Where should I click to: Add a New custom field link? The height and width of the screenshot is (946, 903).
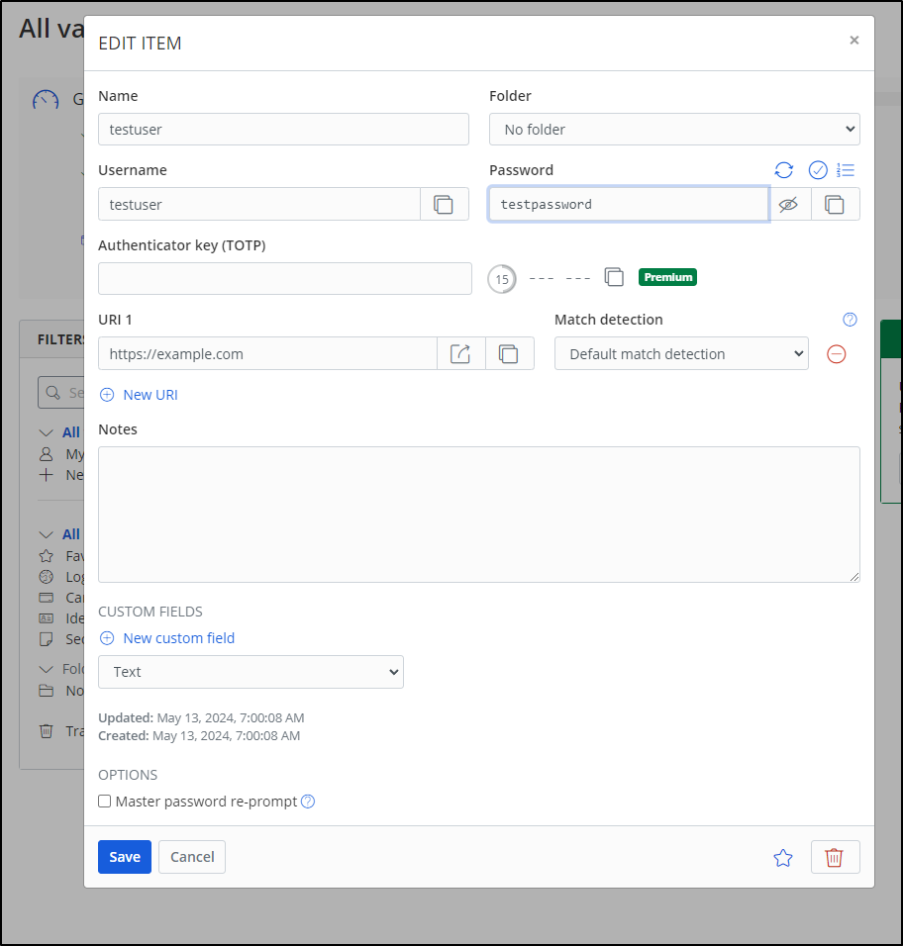(x=178, y=638)
